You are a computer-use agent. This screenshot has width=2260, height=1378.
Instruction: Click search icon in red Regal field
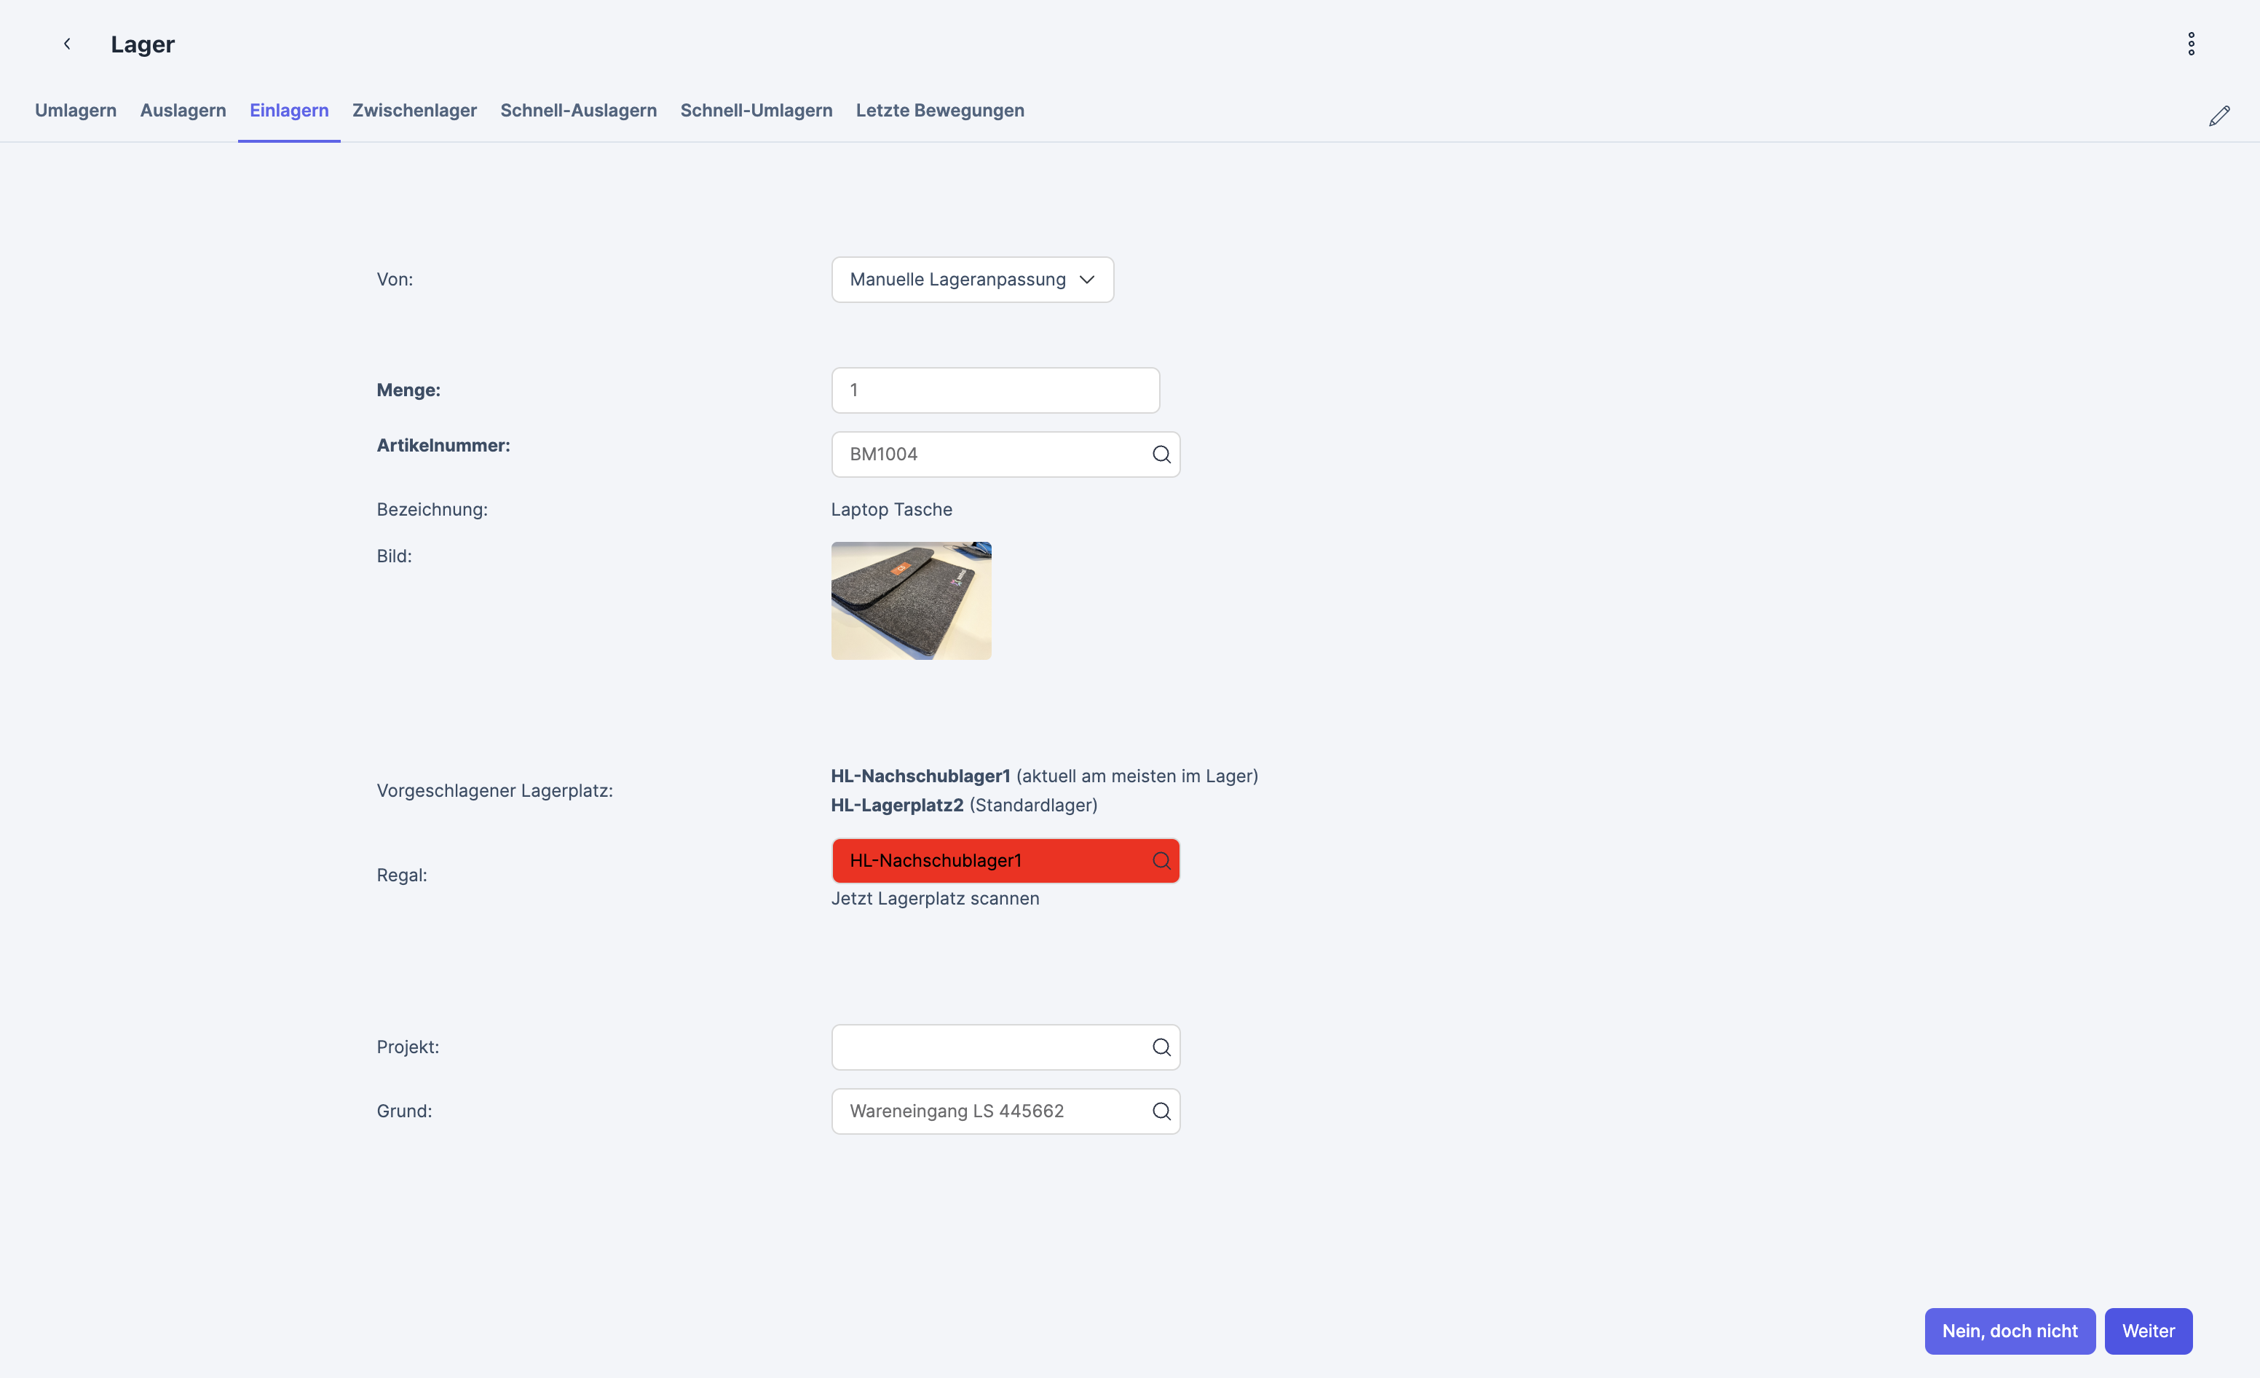pos(1161,861)
